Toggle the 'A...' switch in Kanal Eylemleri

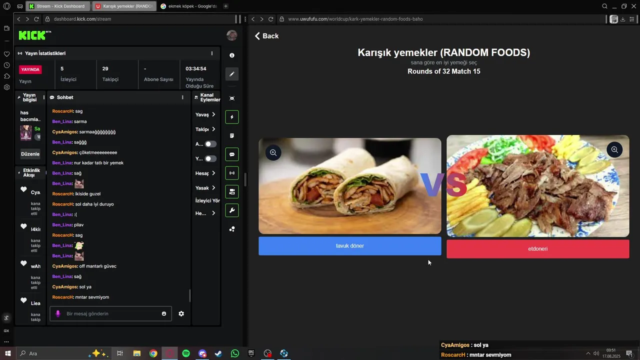[210, 144]
